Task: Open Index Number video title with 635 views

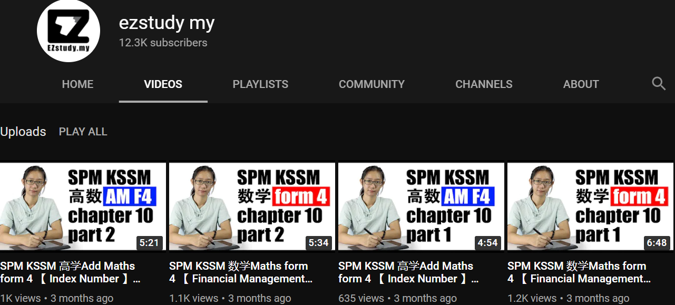Action: 408,272
